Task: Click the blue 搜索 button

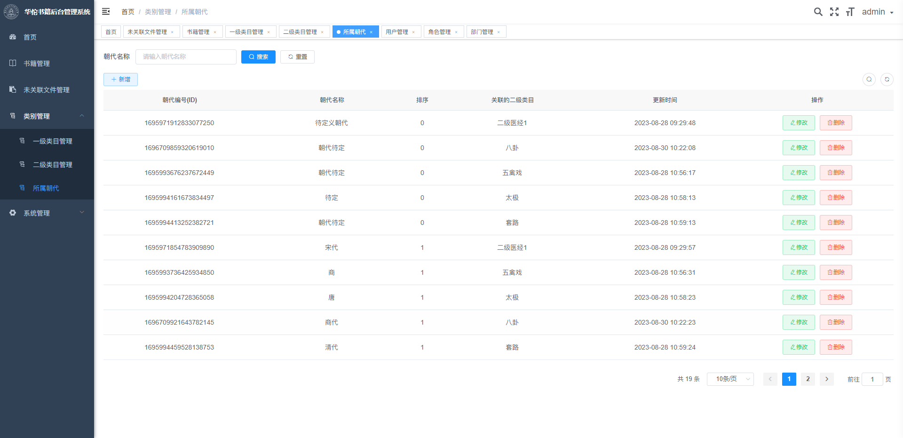Action: [x=258, y=56]
